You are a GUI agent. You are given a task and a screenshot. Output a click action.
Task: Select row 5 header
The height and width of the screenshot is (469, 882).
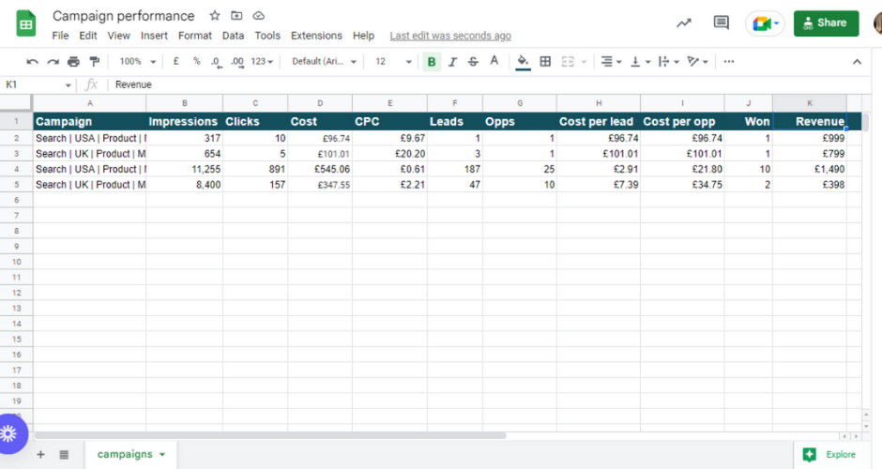[x=16, y=185]
